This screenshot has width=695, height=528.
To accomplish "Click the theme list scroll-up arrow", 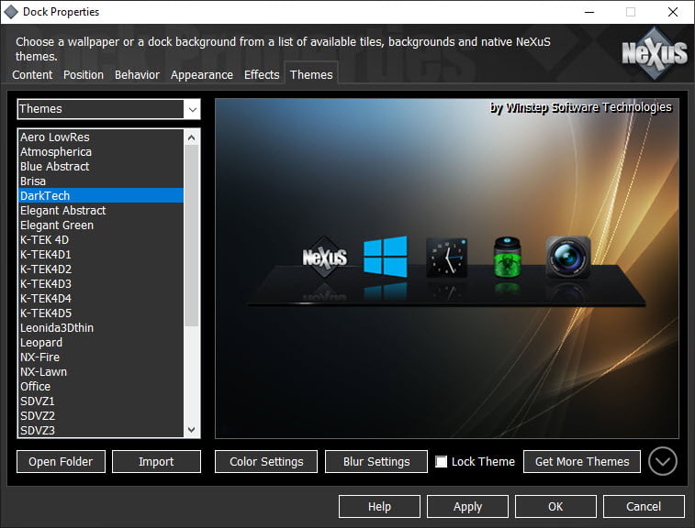I will (x=192, y=137).
